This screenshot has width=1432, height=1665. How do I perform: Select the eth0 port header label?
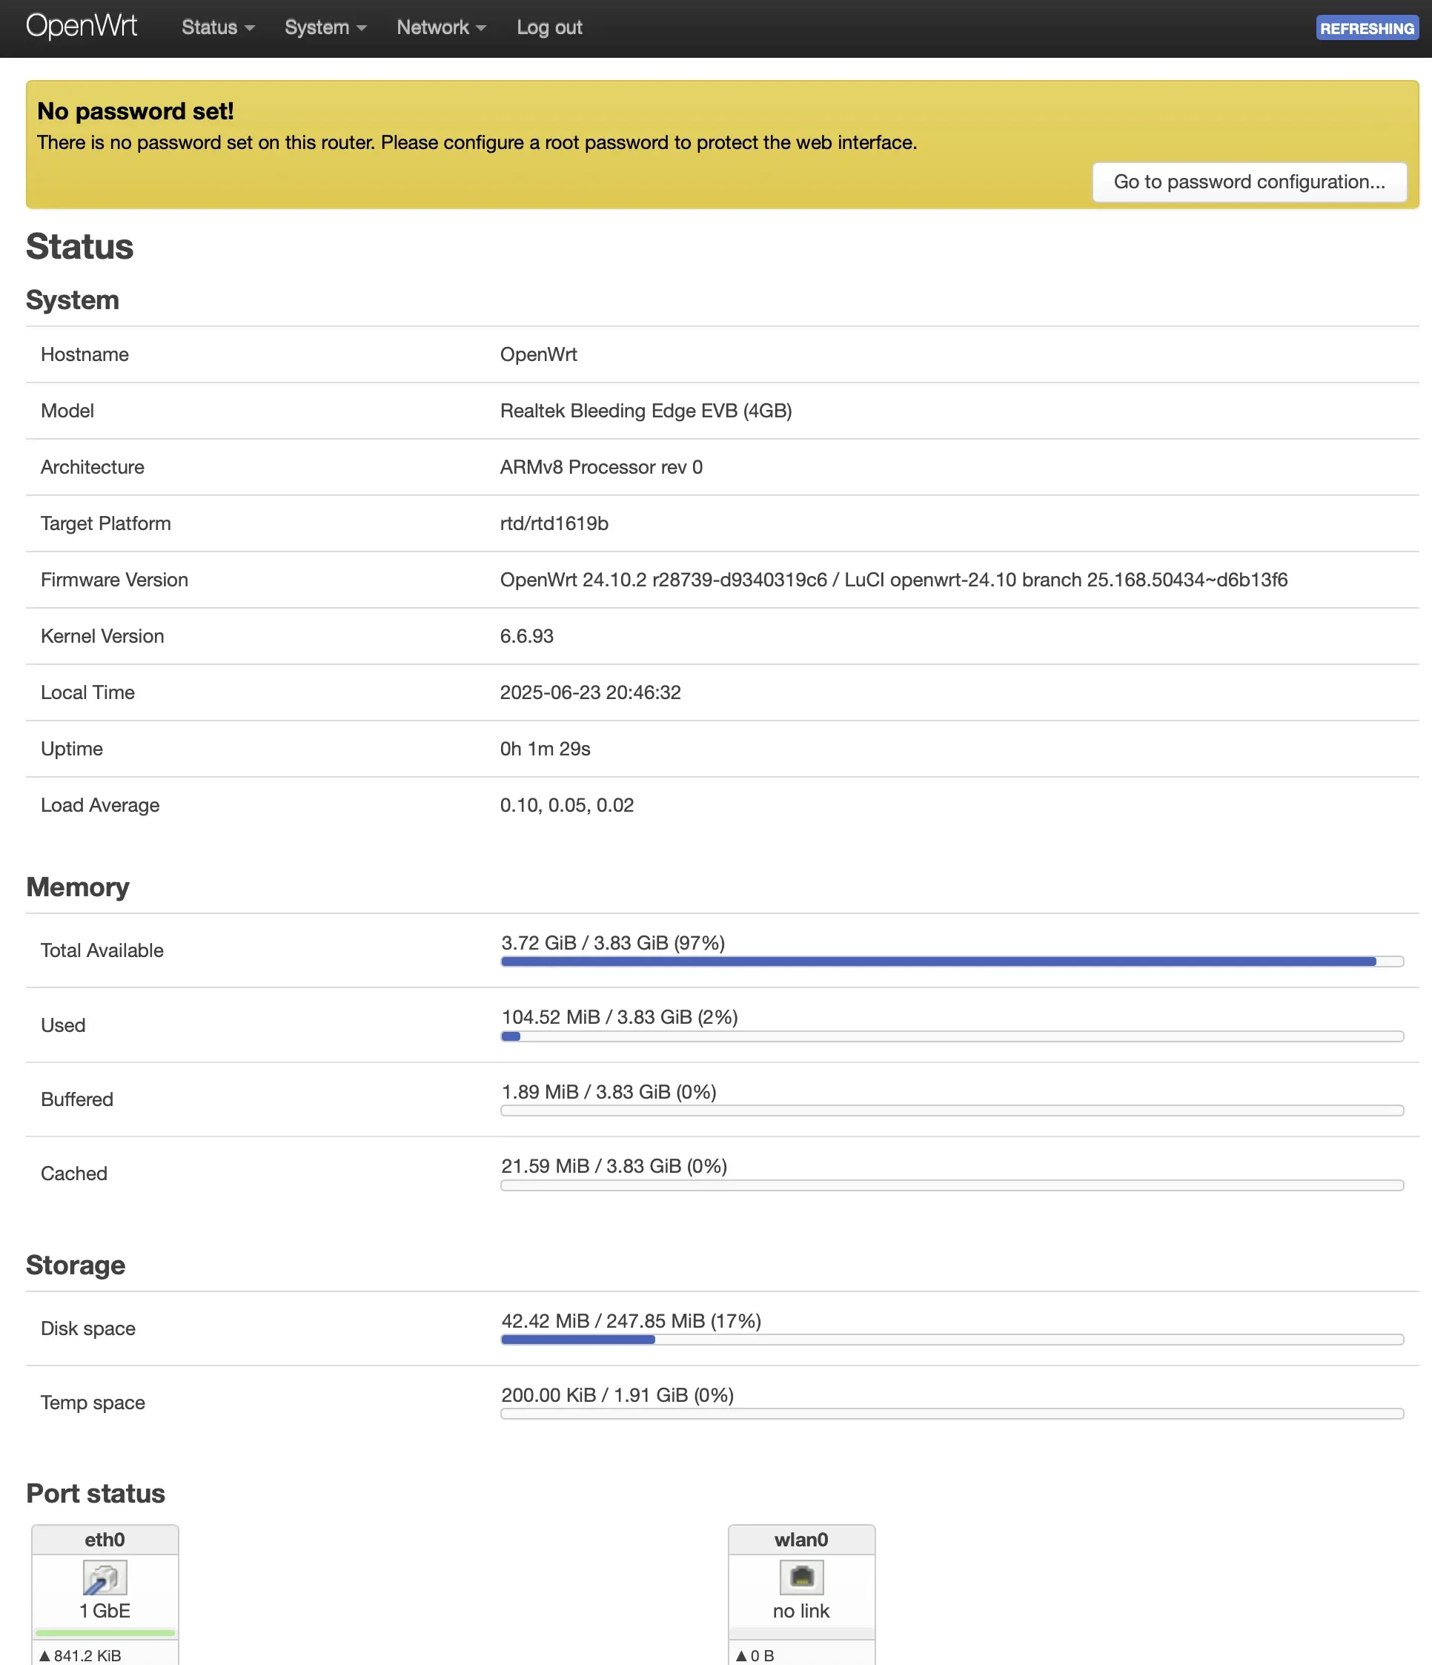105,1540
